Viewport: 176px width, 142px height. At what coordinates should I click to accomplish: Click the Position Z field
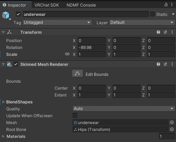pyautogui.click(x=161, y=40)
